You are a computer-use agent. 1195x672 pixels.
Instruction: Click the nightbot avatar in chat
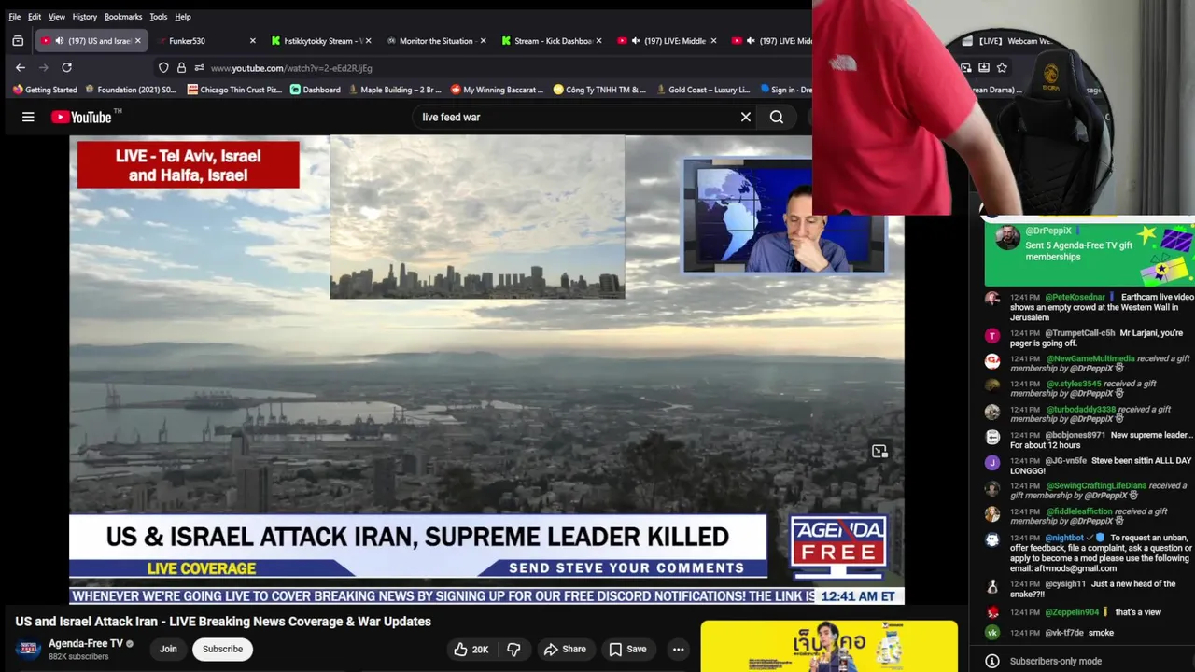coord(992,539)
